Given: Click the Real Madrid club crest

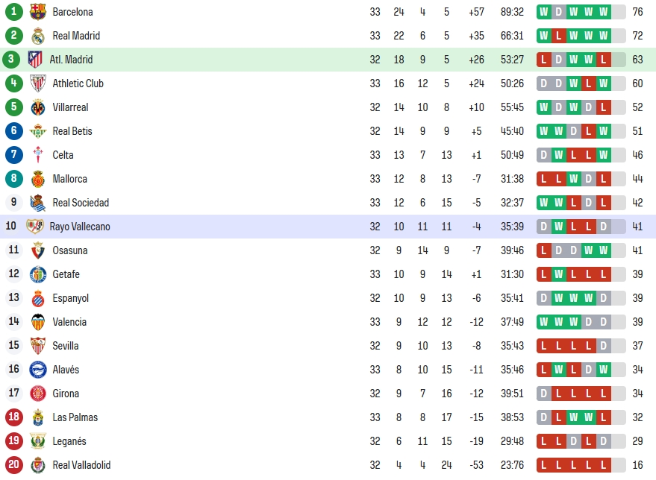Looking at the screenshot, I should tap(38, 36).
